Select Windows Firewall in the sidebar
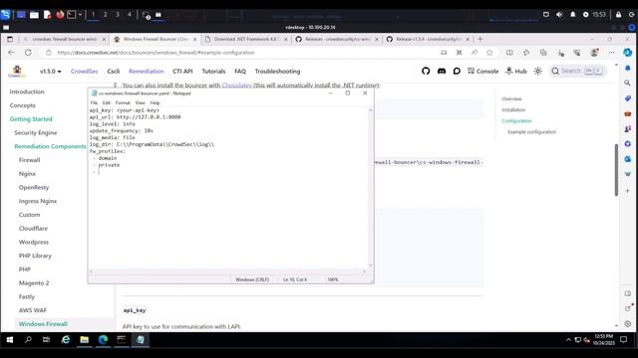This screenshot has height=358, width=638. (x=43, y=324)
